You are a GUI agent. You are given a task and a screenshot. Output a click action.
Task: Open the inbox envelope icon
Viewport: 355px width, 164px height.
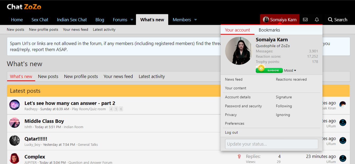pyautogui.click(x=305, y=20)
